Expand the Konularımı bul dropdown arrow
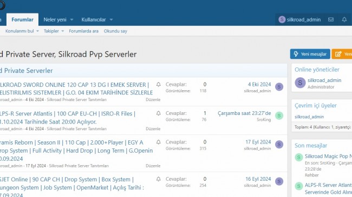This screenshot has height=197, width=352. [37, 31]
